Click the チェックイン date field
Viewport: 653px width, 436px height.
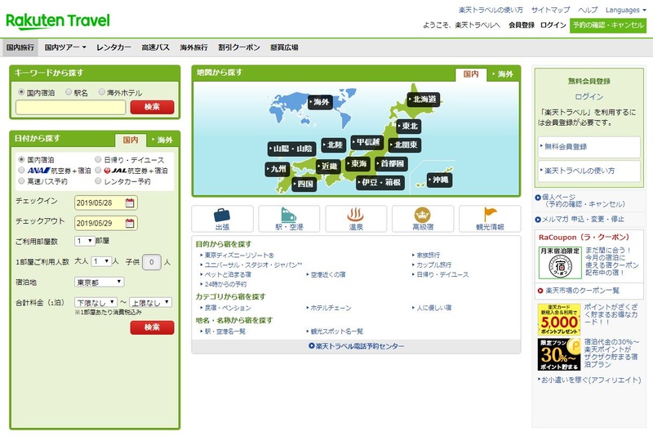(106, 202)
